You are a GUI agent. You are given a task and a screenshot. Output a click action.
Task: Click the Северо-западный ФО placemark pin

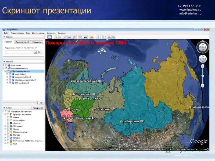click(x=71, y=81)
